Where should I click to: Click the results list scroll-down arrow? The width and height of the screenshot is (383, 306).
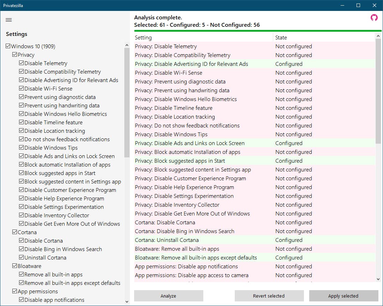coord(378,279)
